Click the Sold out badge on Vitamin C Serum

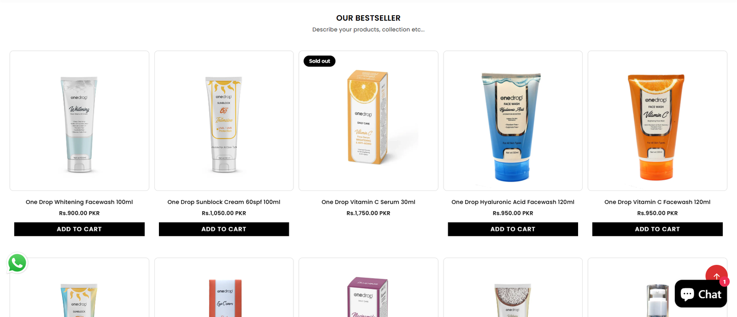[x=319, y=61]
